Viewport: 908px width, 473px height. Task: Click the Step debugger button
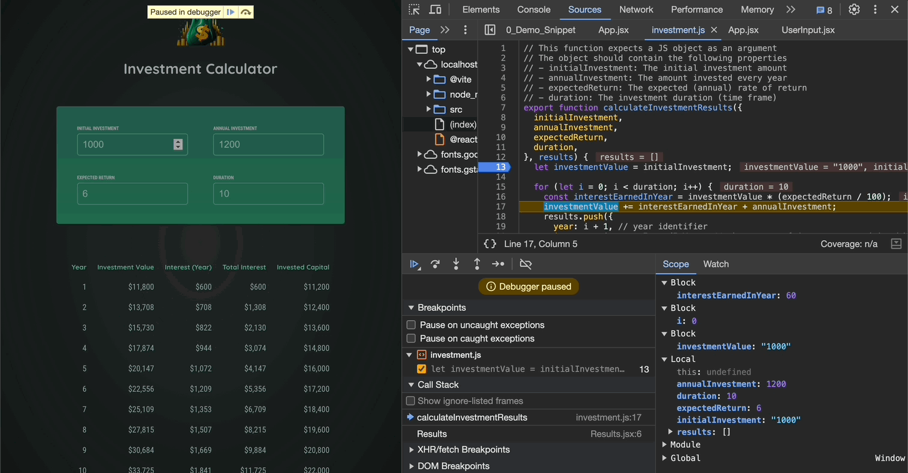(x=498, y=264)
